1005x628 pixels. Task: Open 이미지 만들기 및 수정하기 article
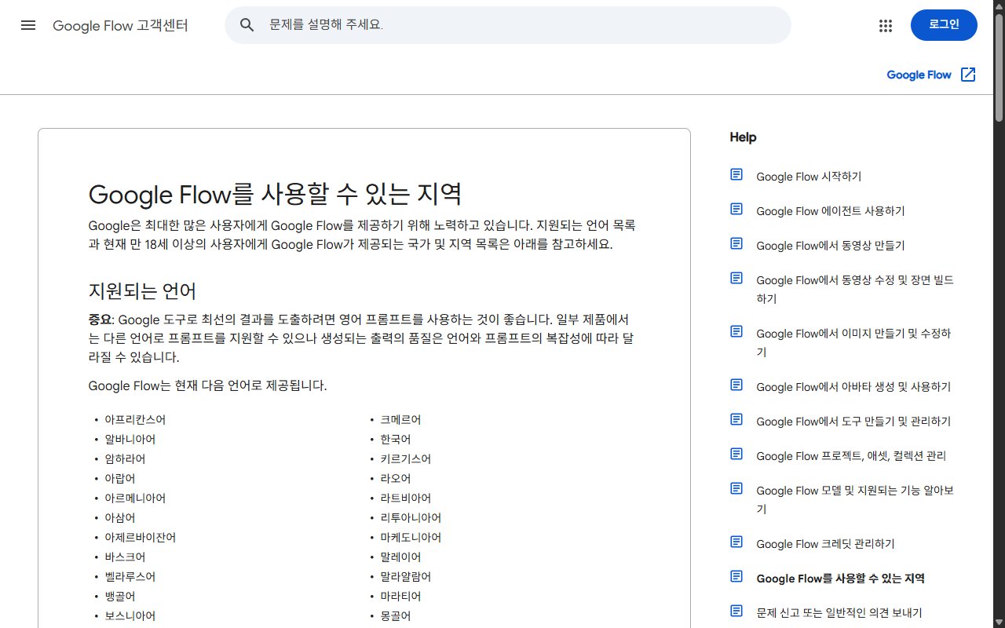pyautogui.click(x=853, y=343)
